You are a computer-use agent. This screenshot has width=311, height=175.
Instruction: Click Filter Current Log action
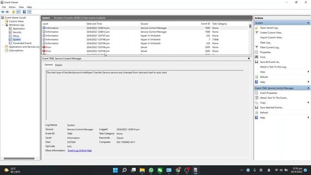(270, 48)
